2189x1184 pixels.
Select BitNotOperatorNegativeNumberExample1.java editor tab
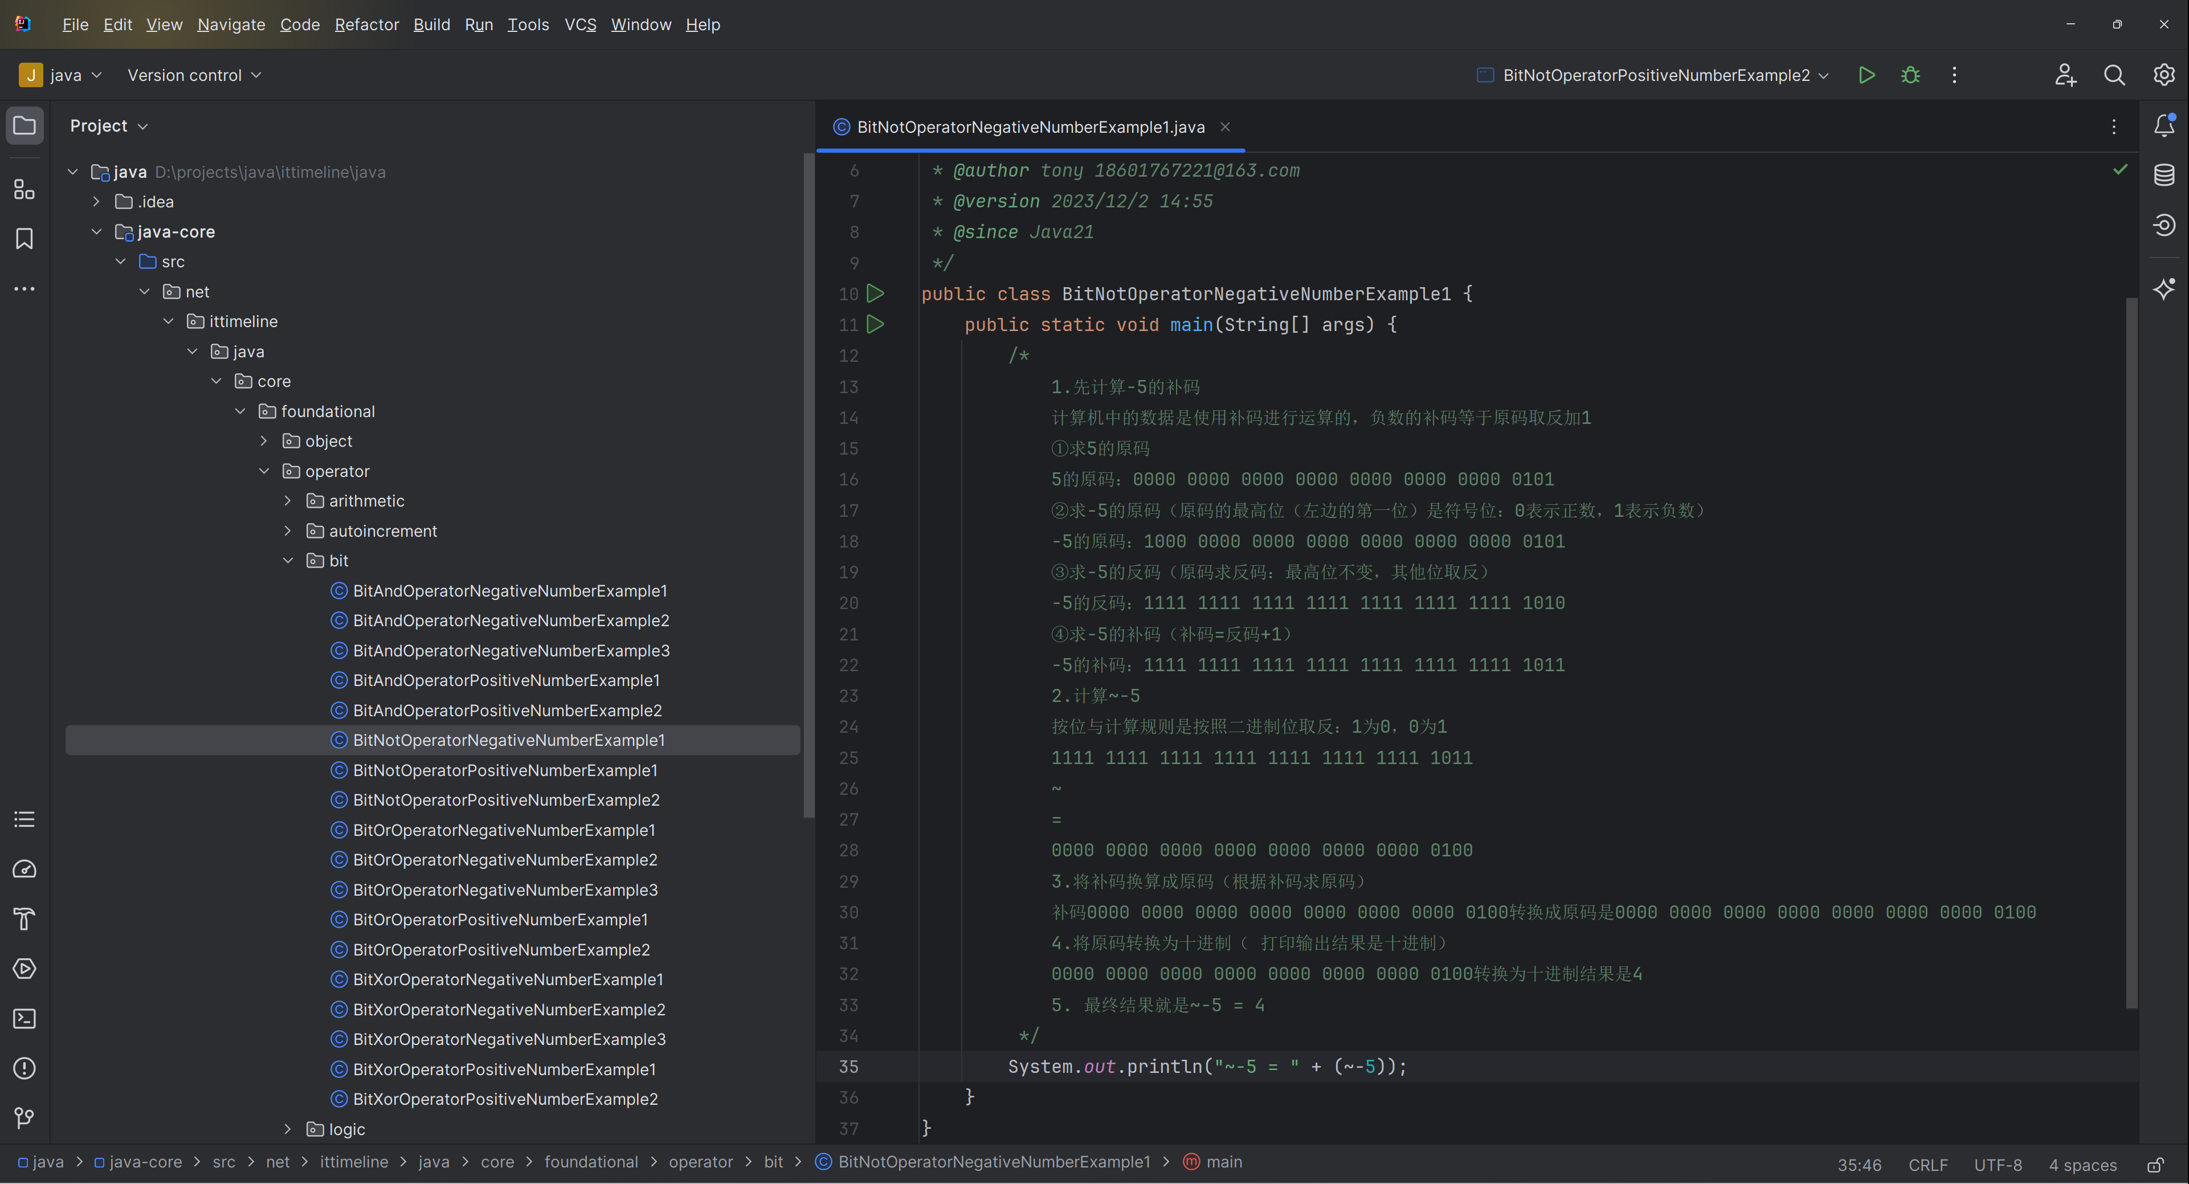(x=1031, y=126)
